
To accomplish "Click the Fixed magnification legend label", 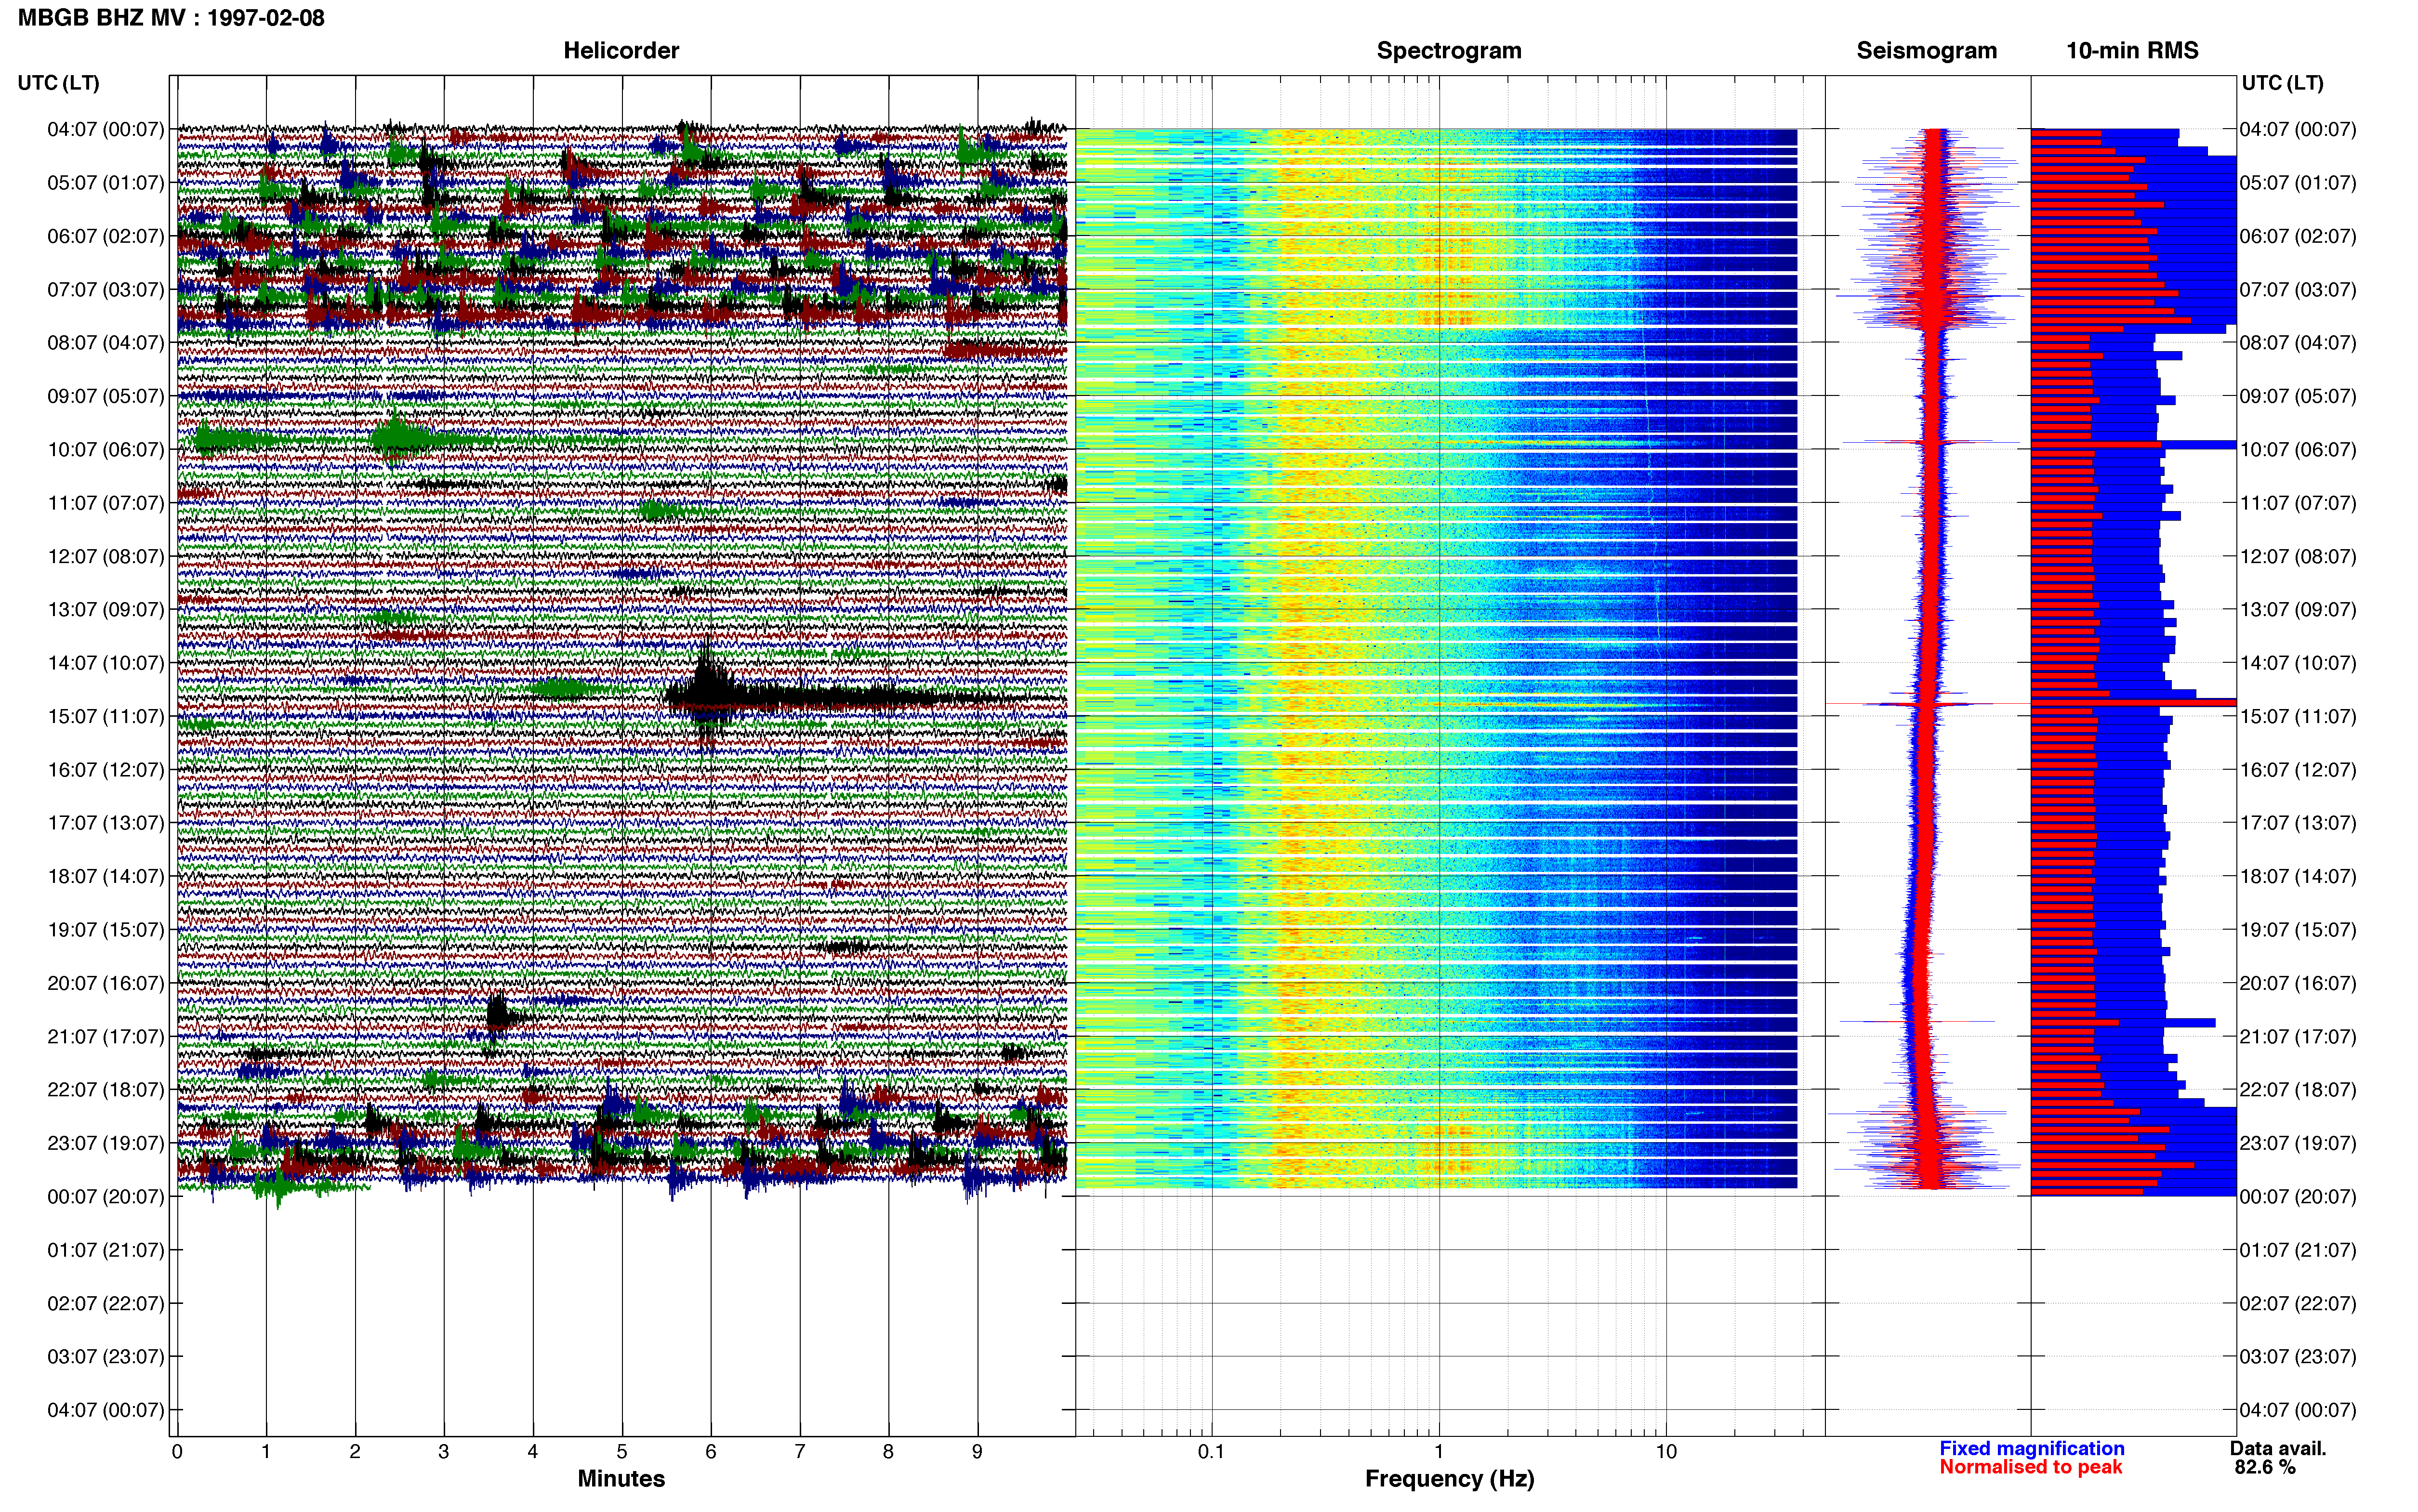I will (2032, 1448).
